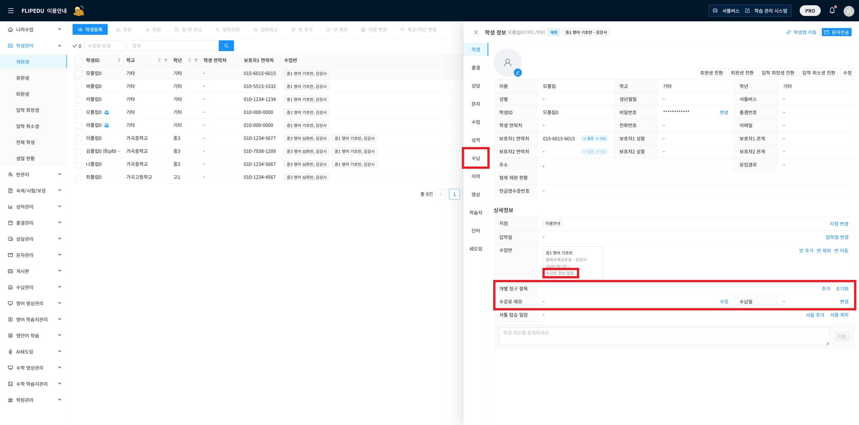The width and height of the screenshot is (859, 425).
Task: Click the PRO badge
Action: tap(810, 11)
